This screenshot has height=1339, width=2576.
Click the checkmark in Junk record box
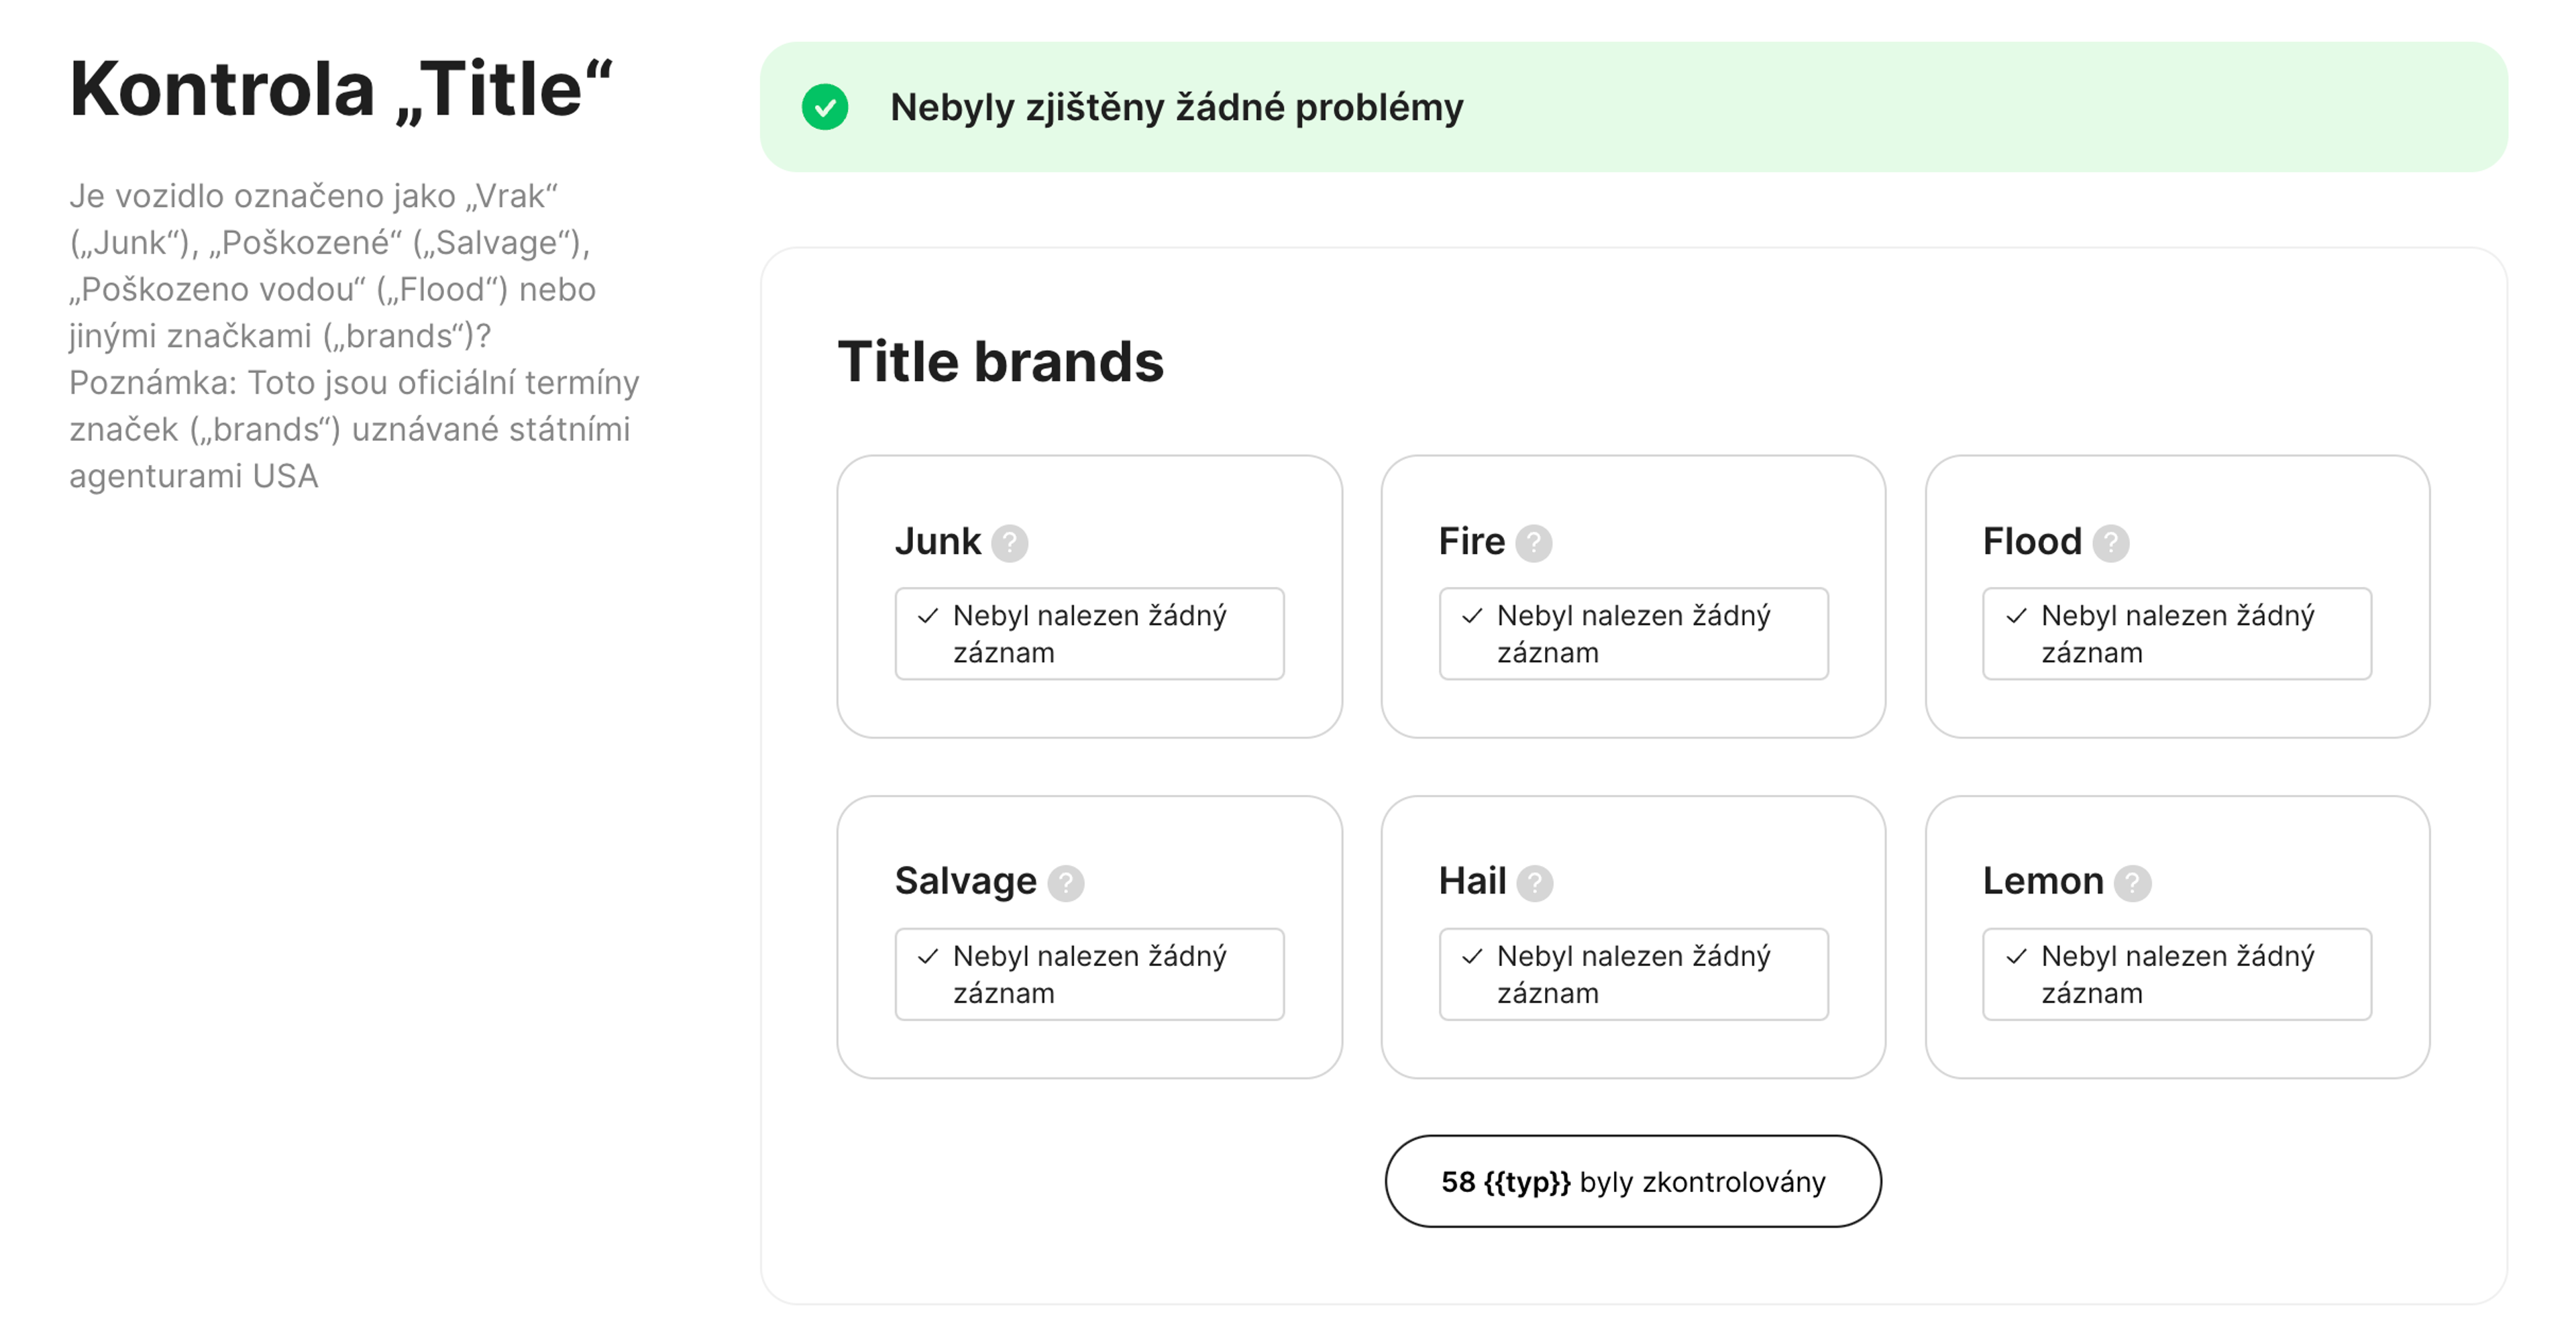928,616
